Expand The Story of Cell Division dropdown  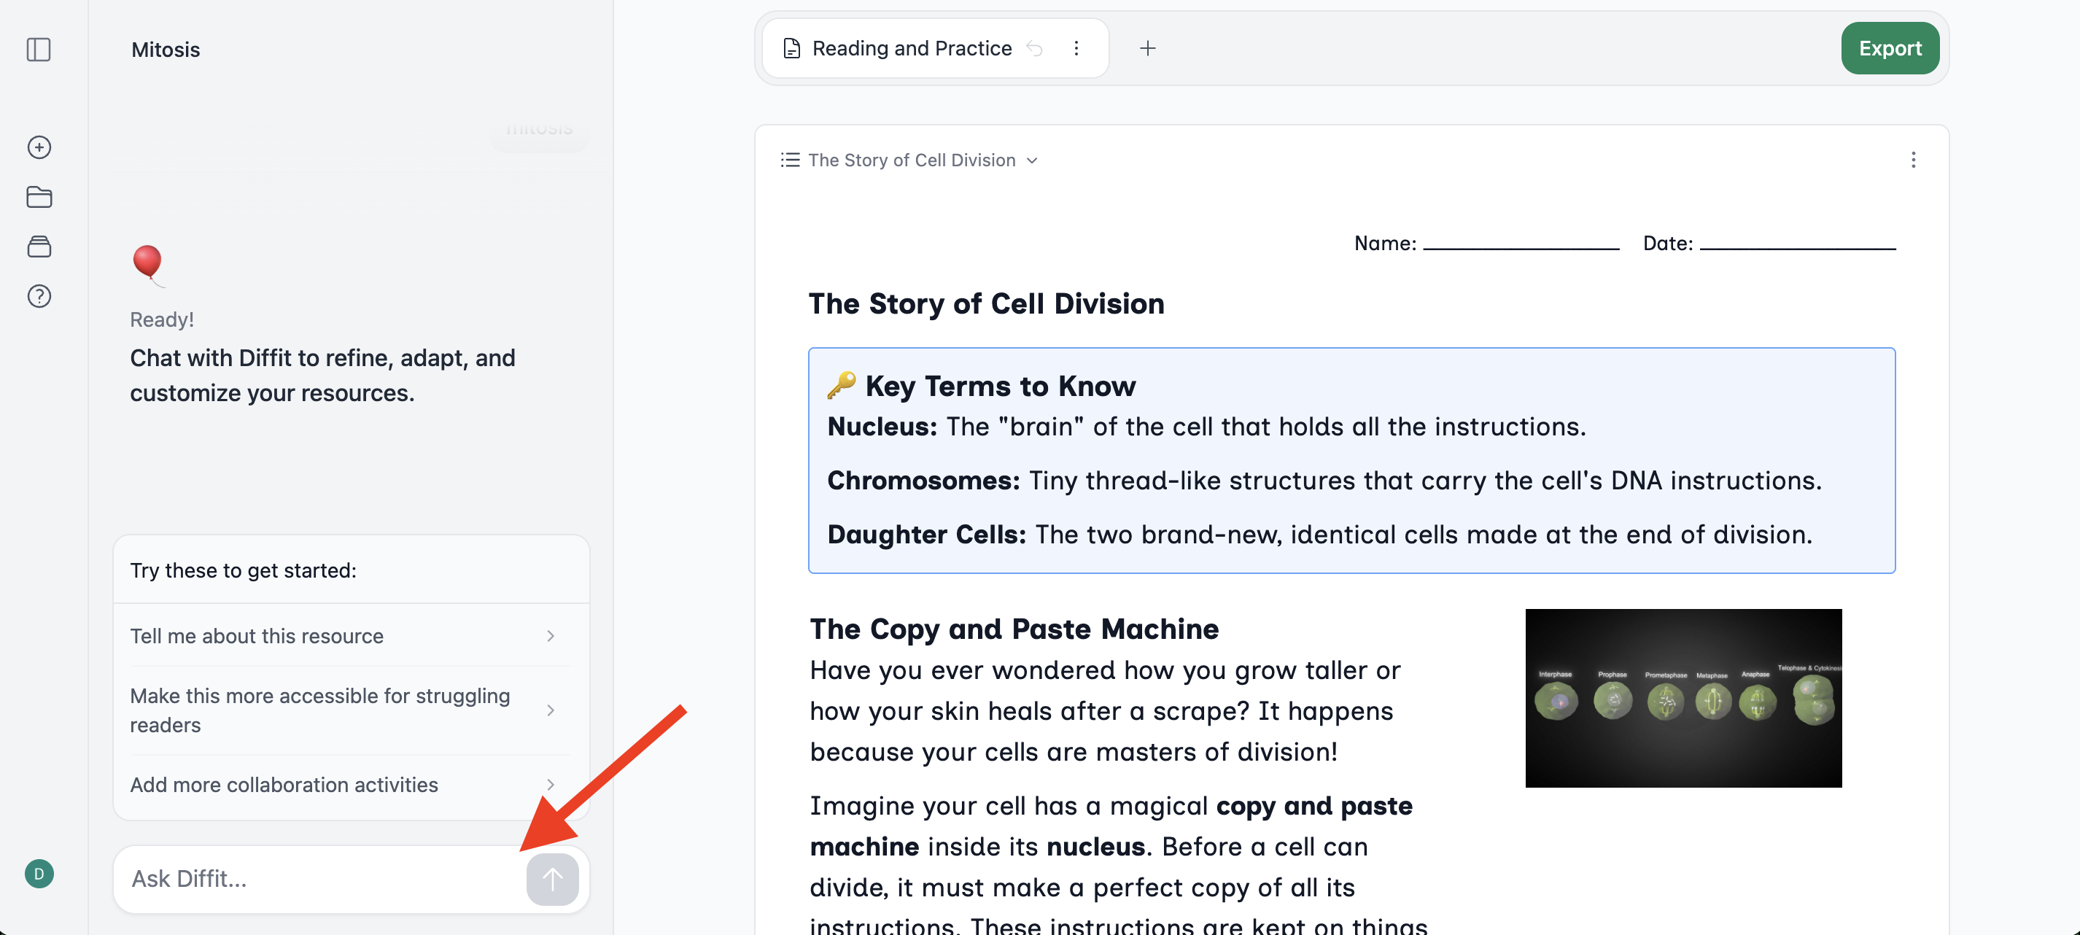point(1032,160)
